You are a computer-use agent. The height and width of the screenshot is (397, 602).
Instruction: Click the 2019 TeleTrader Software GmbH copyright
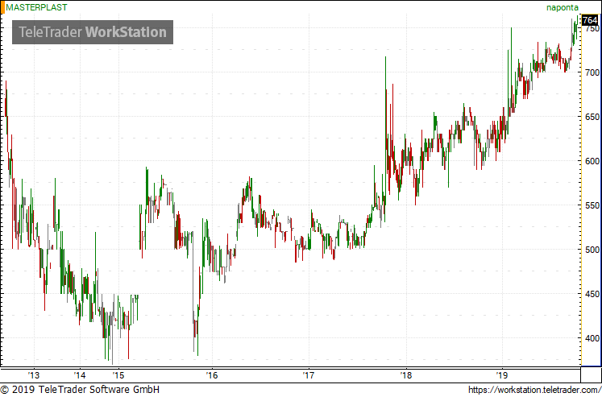[x=80, y=390]
